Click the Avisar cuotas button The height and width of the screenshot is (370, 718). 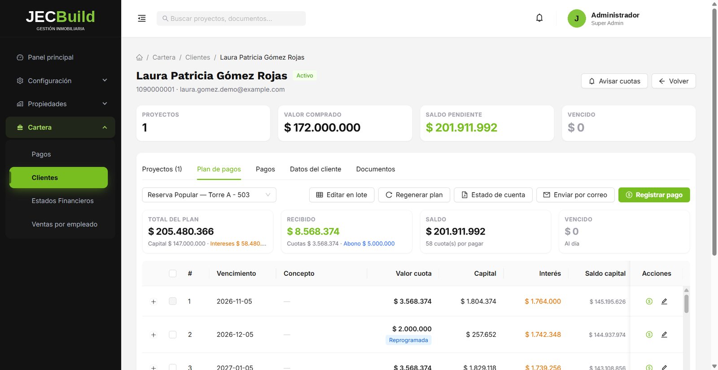(x=614, y=81)
